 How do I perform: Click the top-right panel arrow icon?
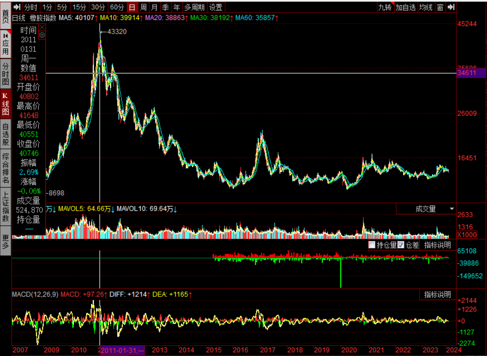click(452, 7)
